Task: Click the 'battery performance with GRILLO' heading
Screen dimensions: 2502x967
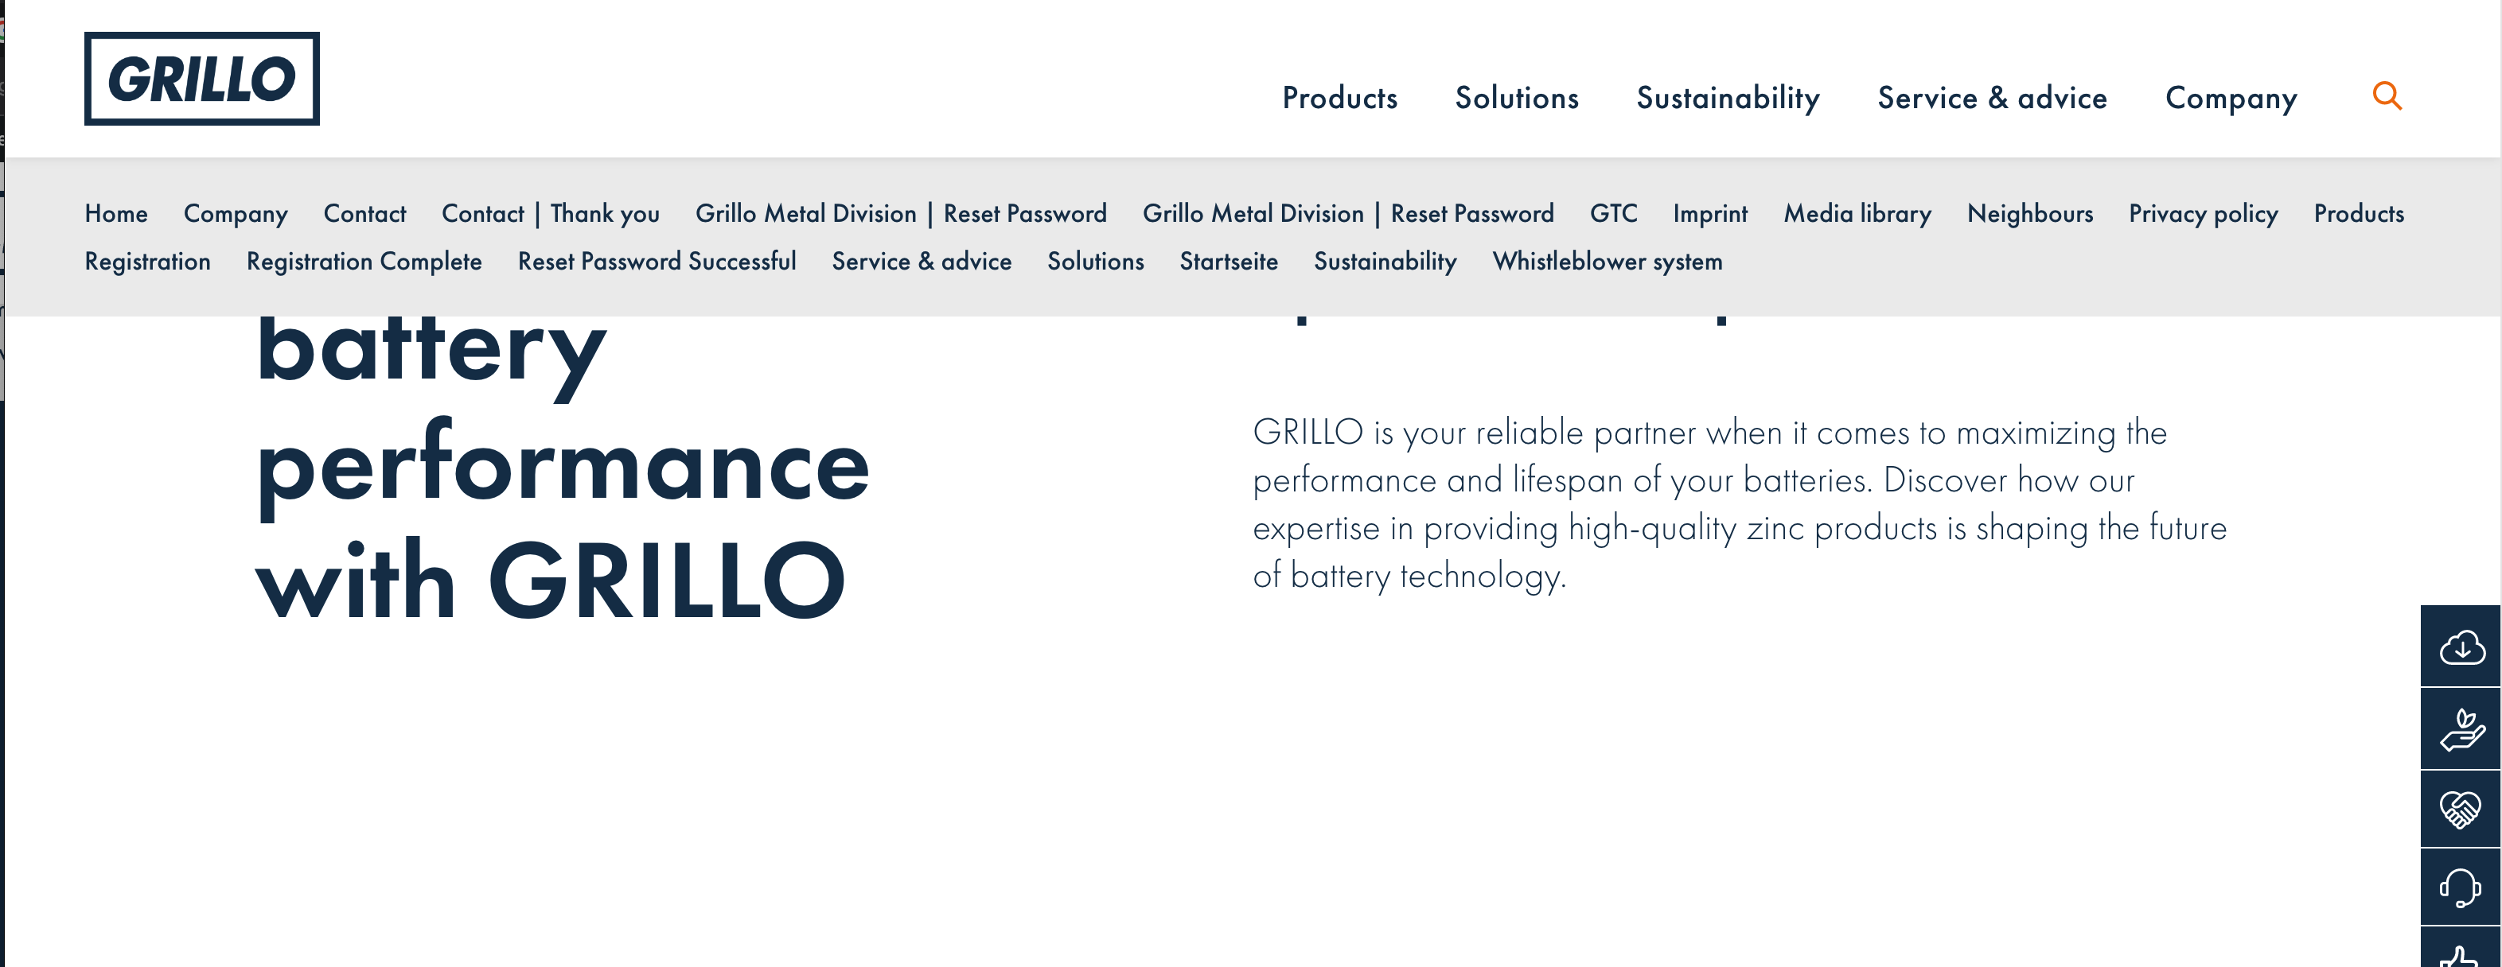Action: pyautogui.click(x=563, y=468)
